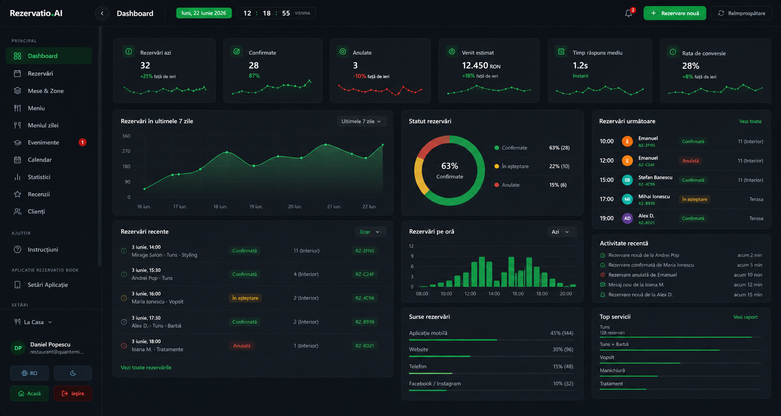Click the Clienți people icon

[17, 211]
